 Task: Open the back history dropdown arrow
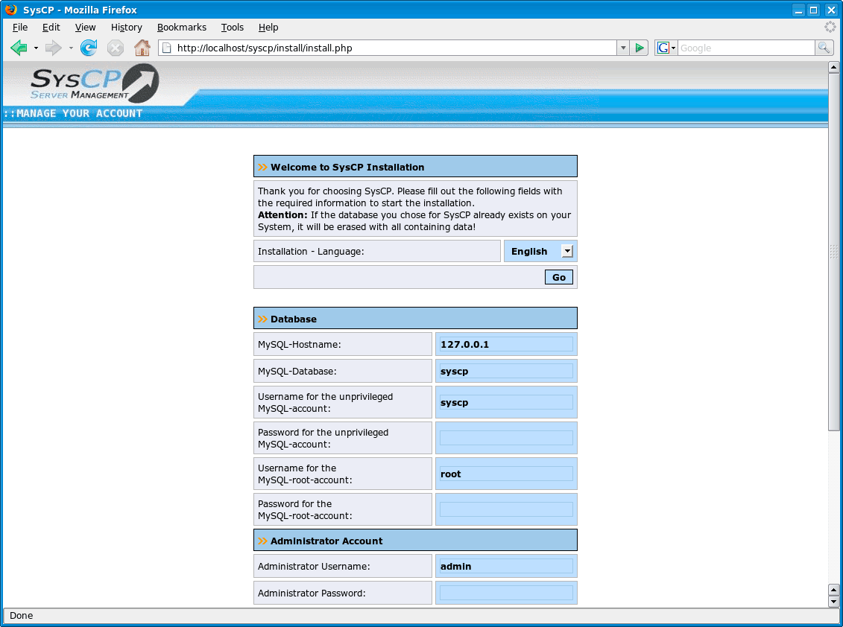[x=36, y=48]
